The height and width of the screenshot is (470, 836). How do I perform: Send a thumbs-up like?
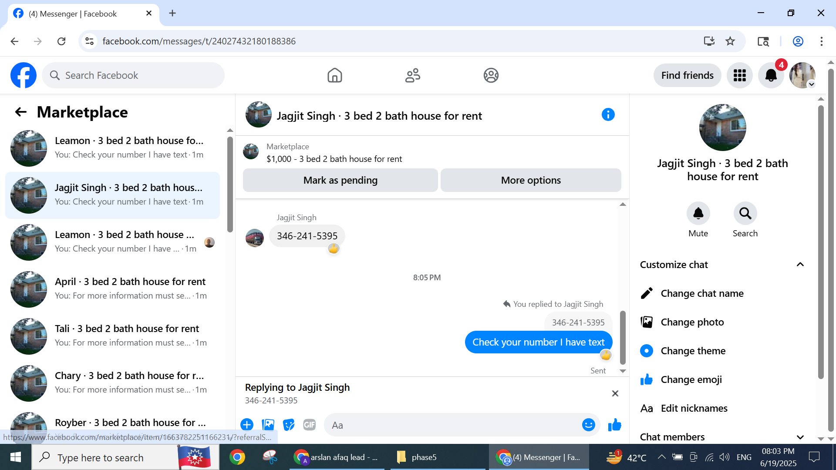click(614, 425)
